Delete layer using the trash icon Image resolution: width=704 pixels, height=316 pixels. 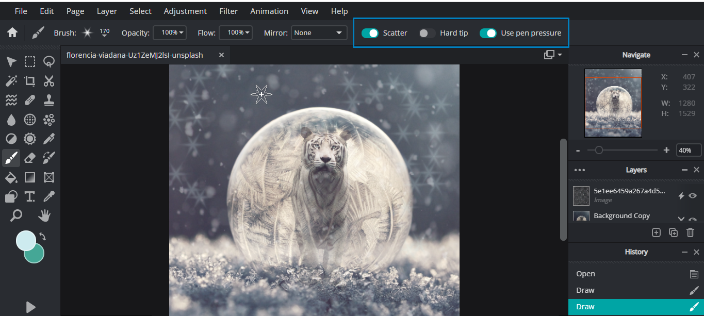[x=690, y=232]
